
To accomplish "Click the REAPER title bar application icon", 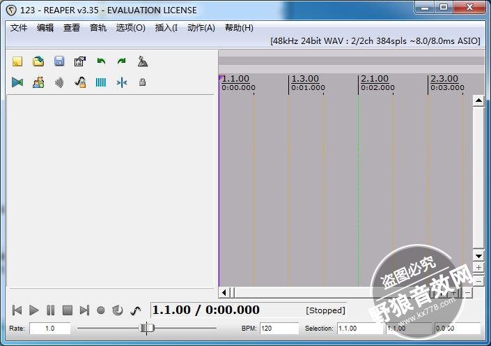I will click(x=11, y=10).
